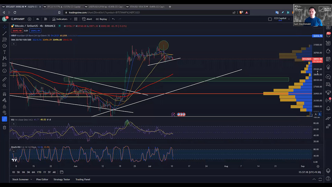Open the Watchlist panel in right sidebar
Viewport: 332px width, 187px height.
(x=328, y=27)
